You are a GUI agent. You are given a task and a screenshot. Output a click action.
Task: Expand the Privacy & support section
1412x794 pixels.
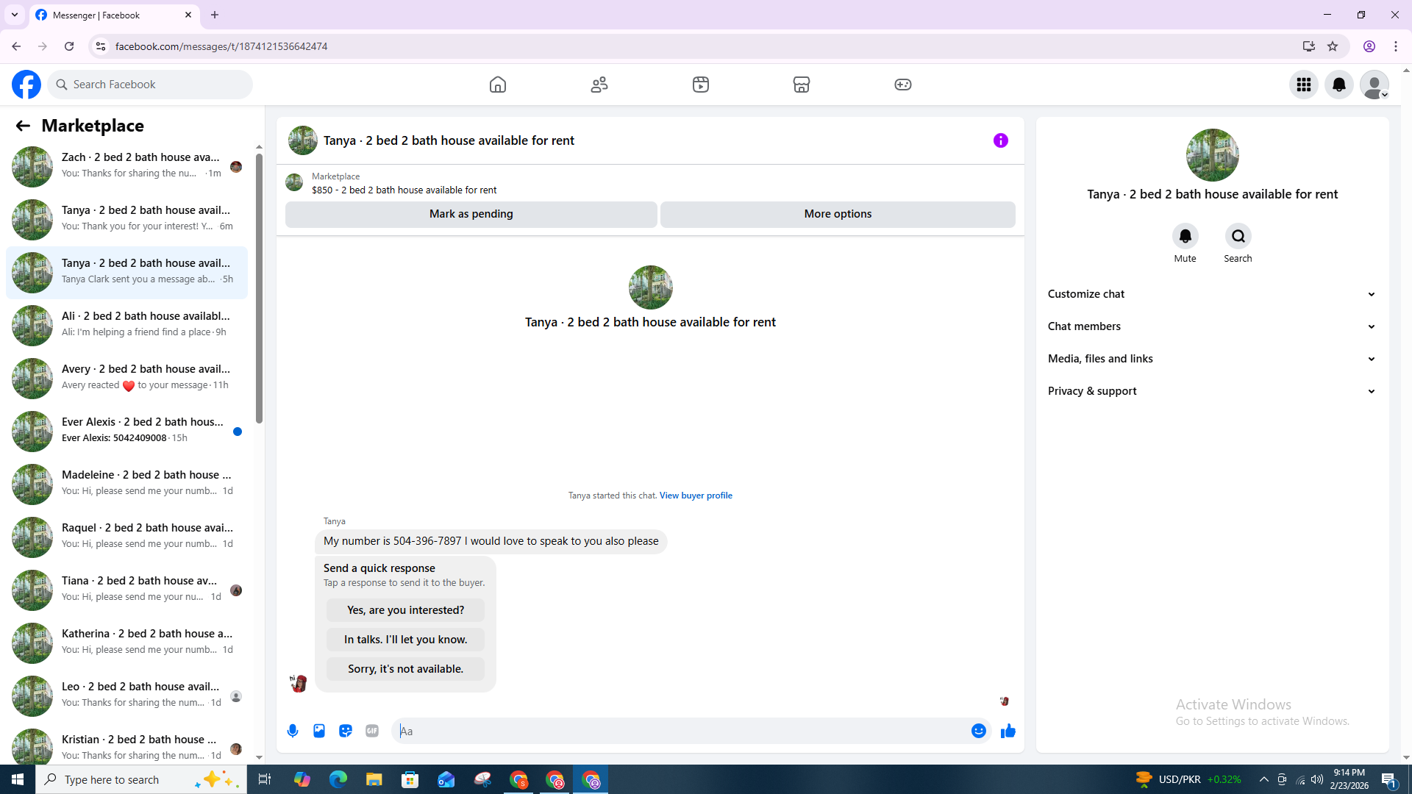point(1211,391)
